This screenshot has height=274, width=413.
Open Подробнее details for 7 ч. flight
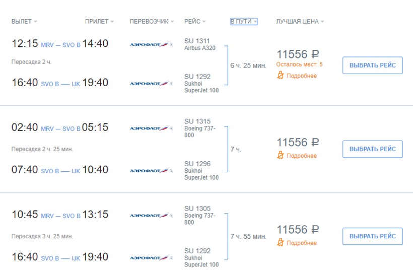click(x=302, y=156)
